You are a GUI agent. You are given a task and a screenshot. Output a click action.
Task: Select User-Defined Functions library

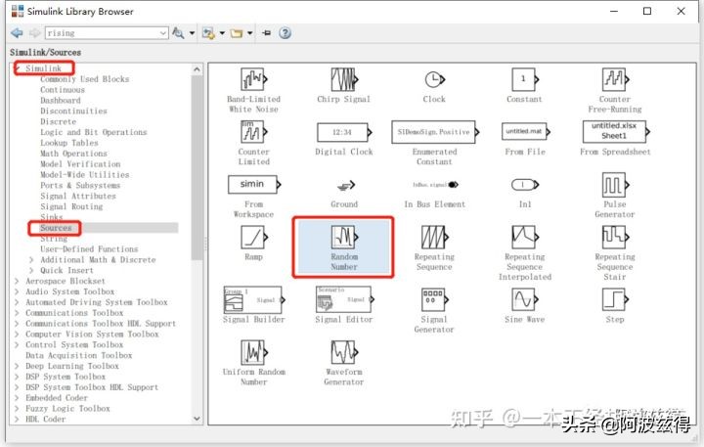tap(89, 248)
